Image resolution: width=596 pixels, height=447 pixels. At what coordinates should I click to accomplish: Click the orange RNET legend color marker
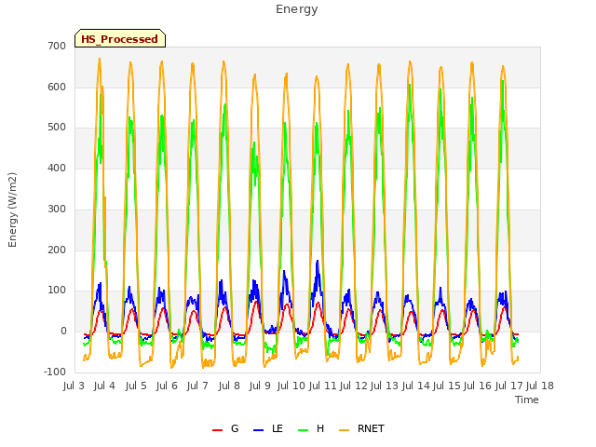point(344,430)
